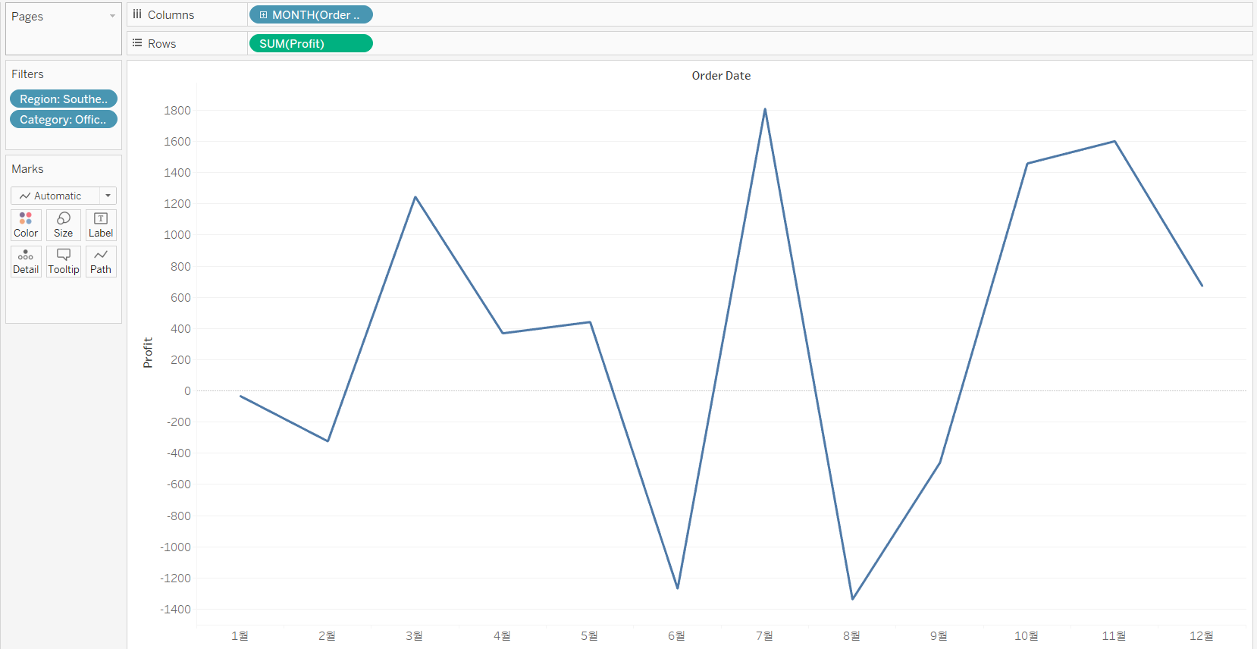Click the Profit vertical axis title

click(148, 353)
